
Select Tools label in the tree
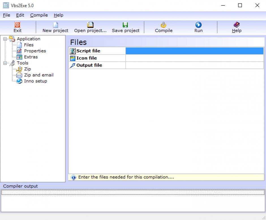[x=22, y=63]
